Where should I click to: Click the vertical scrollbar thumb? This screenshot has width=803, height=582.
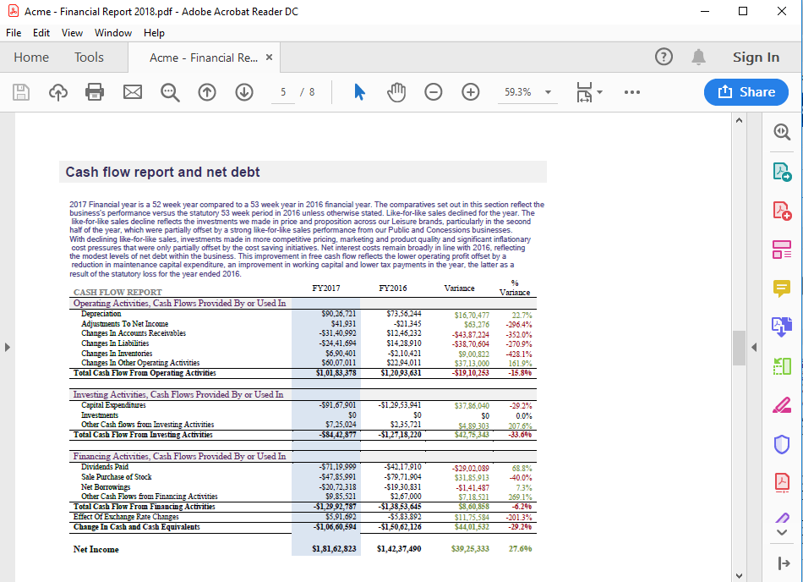click(739, 348)
